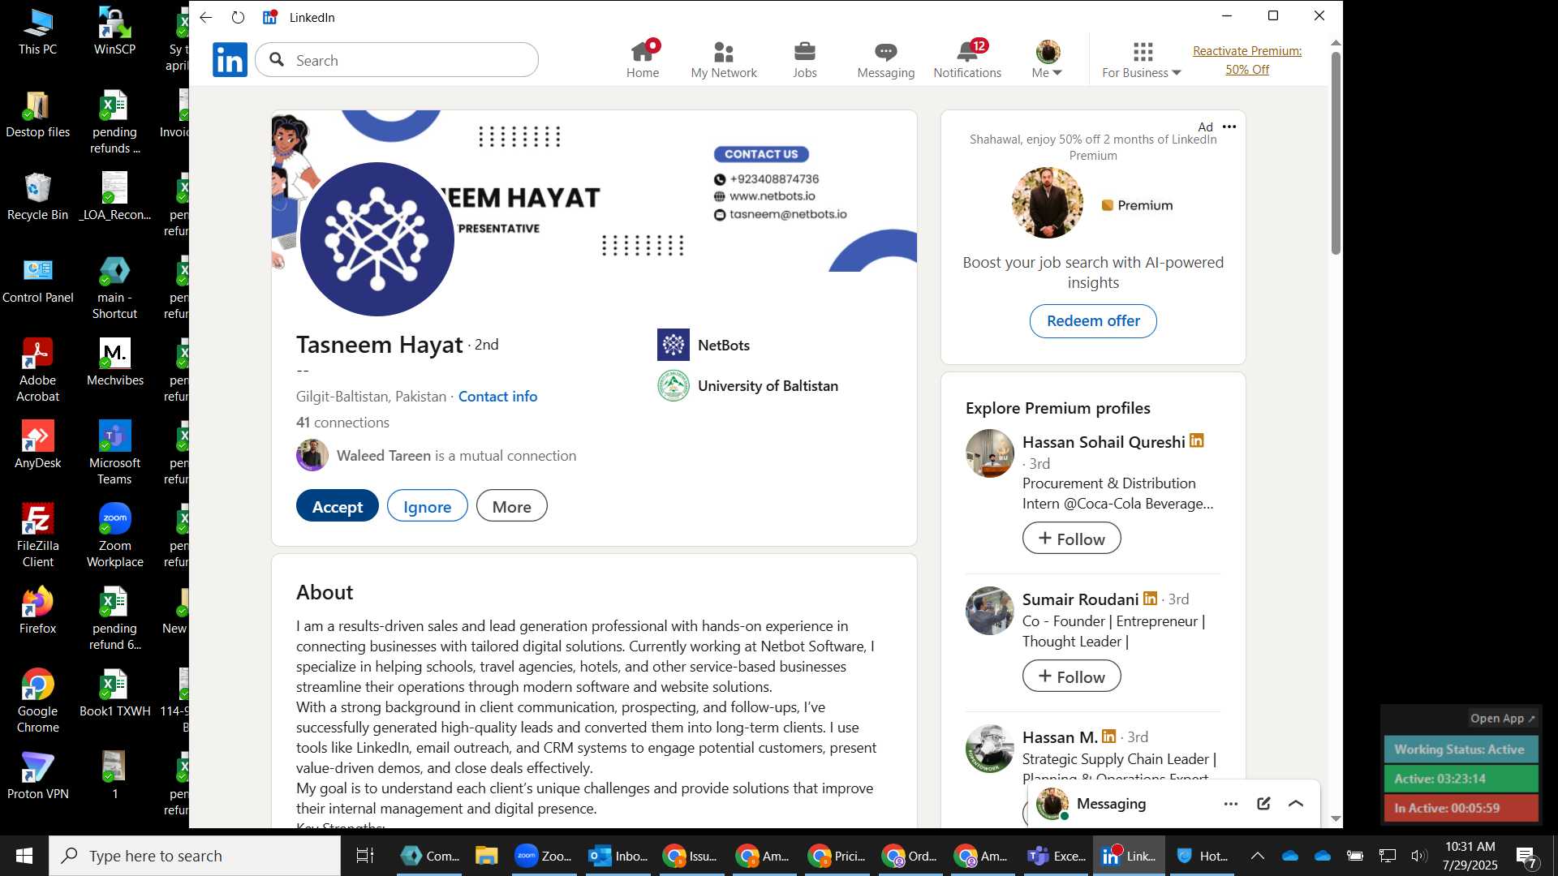Refresh the LinkedIn page
Image resolution: width=1558 pixels, height=876 pixels.
click(238, 17)
